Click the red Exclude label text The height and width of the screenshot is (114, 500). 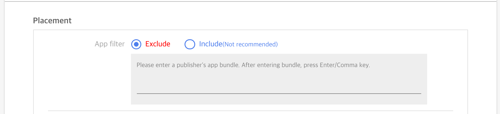coord(158,44)
